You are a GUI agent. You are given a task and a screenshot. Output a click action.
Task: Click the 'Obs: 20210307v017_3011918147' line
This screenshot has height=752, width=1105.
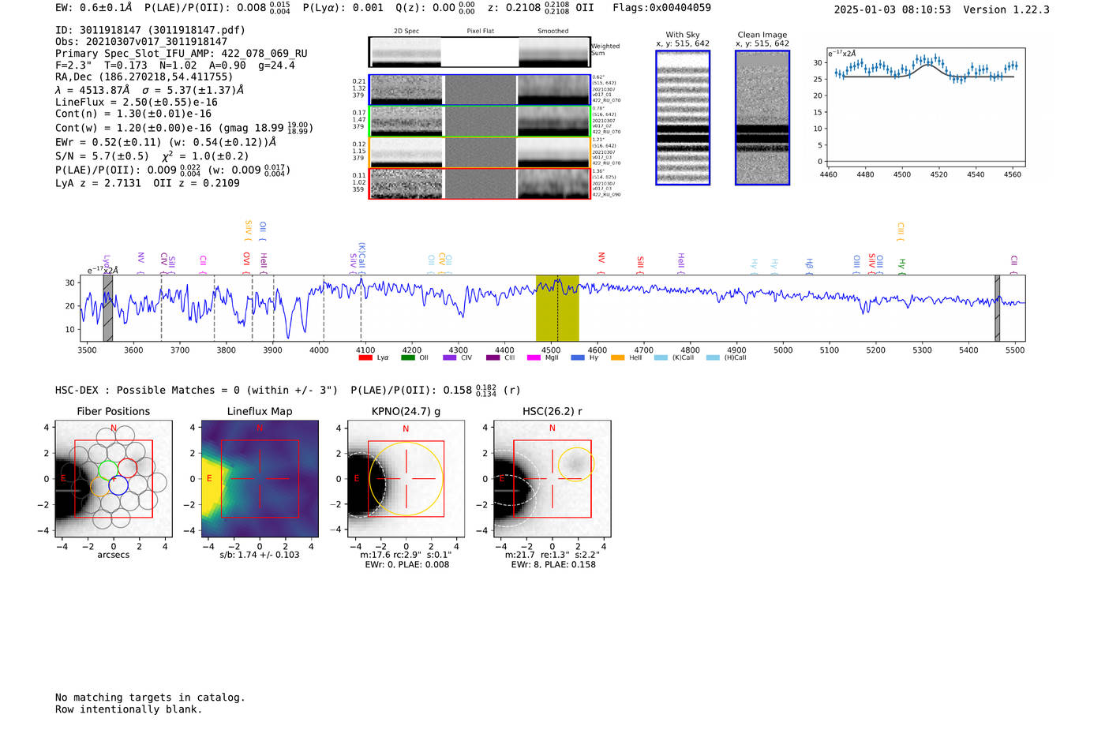pos(141,42)
